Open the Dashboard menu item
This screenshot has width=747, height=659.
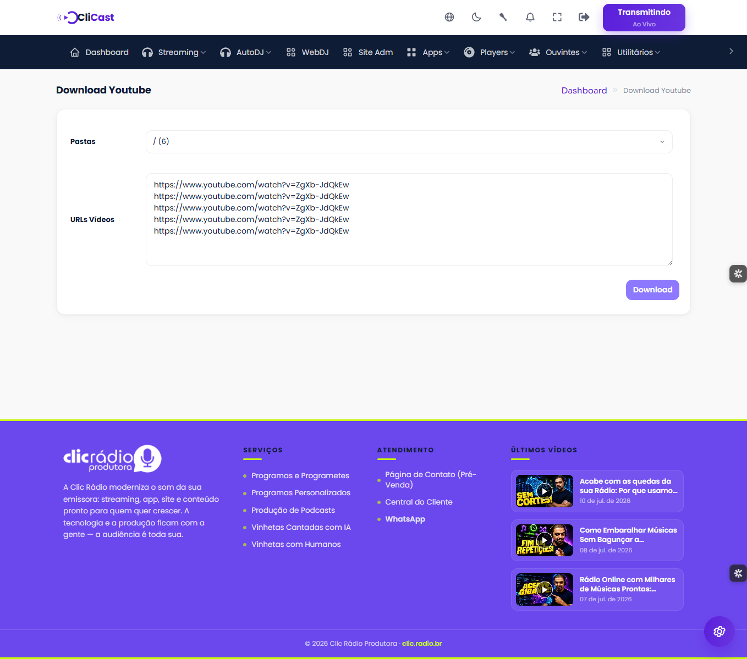[100, 52]
